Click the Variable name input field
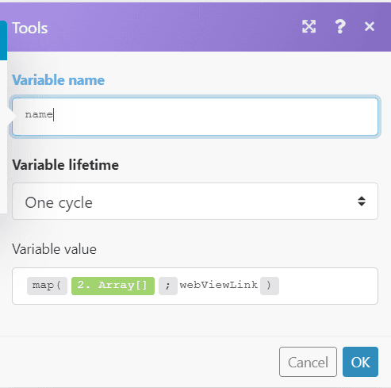The width and height of the screenshot is (391, 388). [x=195, y=117]
